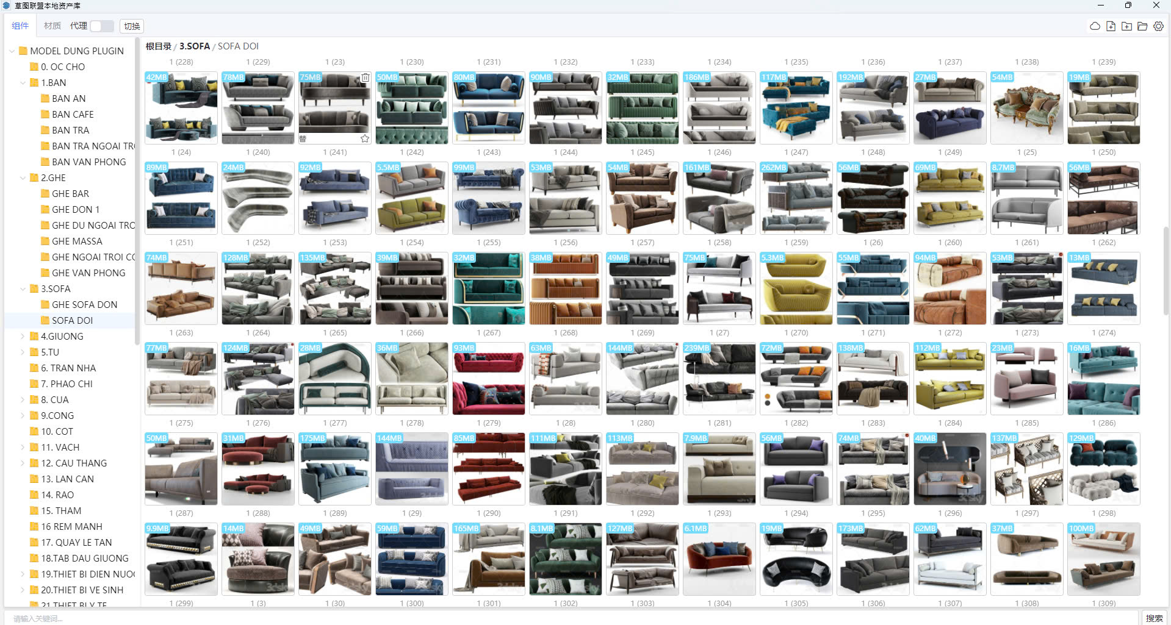The height and width of the screenshot is (625, 1171).
Task: Delete item using trash icon on 1 (23)
Action: pos(365,77)
